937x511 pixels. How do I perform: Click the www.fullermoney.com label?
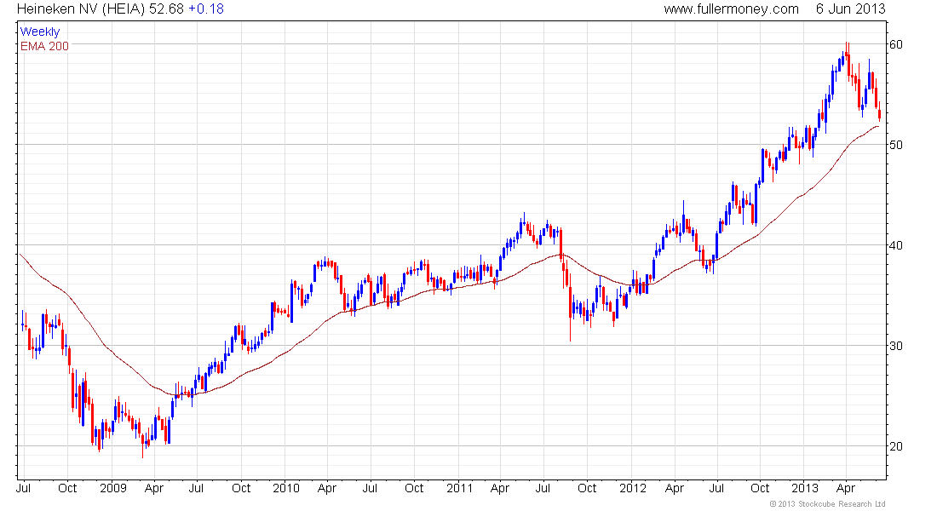coord(731,9)
